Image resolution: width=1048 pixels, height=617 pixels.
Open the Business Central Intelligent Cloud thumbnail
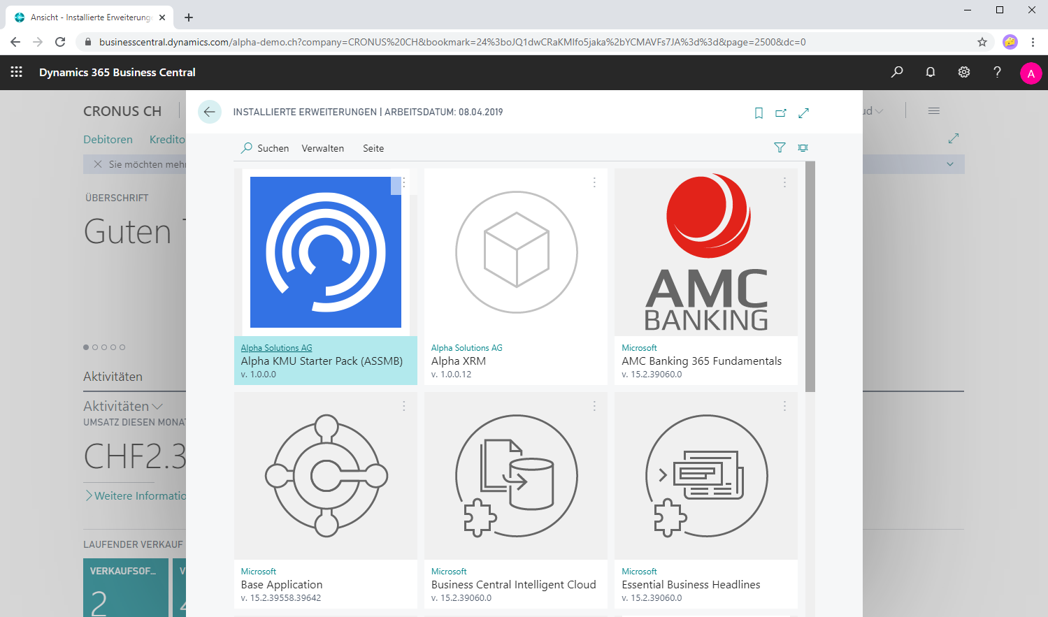(x=516, y=476)
